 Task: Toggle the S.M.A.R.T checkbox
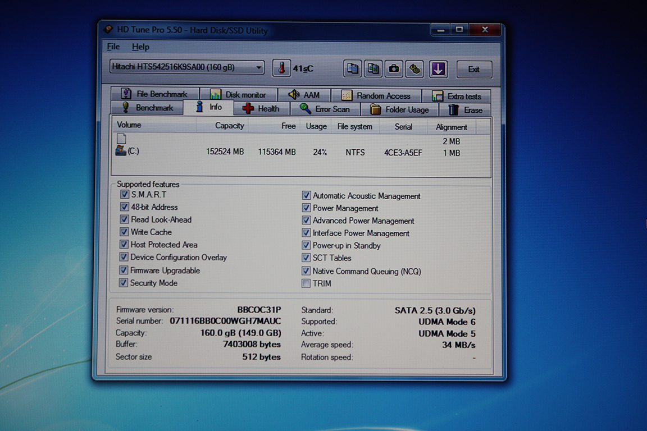pos(124,194)
